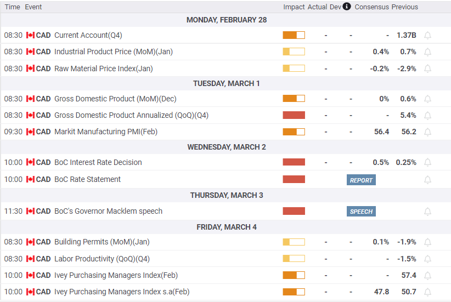The height and width of the screenshot is (302, 451).
Task: Set bell alert for Labor Productivity (QoQ)(Q4)
Action: [428, 259]
